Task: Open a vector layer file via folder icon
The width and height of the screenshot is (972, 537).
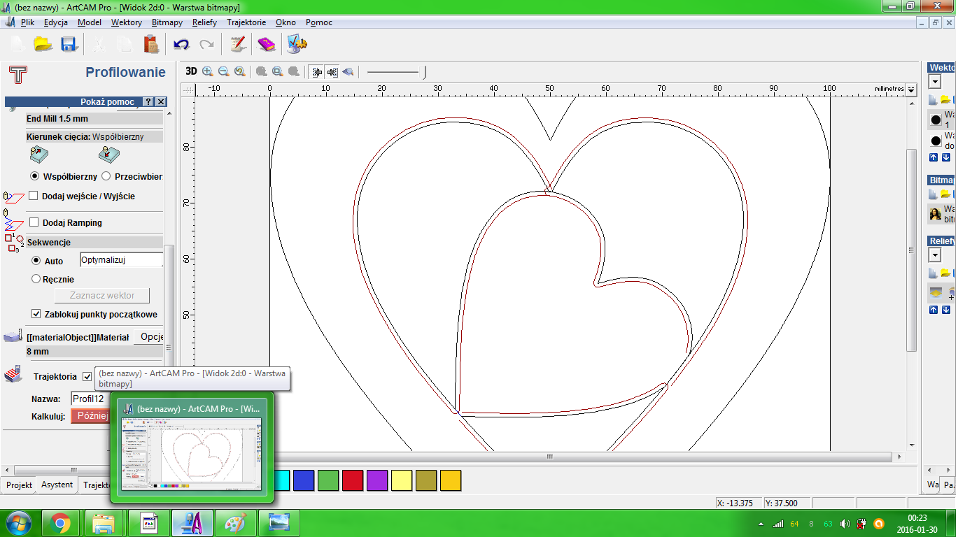Action: [x=945, y=100]
